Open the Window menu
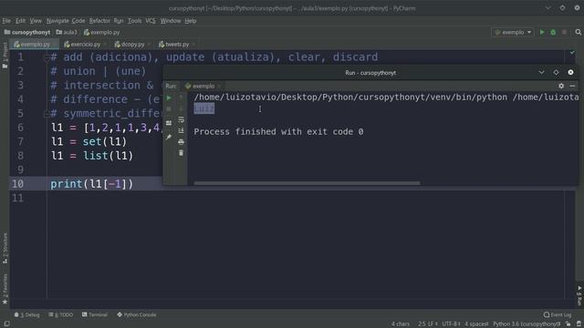The height and width of the screenshot is (328, 584). click(171, 21)
